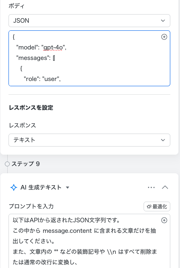180x268 pixels.
Task: Open the JSON body type dropdown
Action: tap(89, 21)
